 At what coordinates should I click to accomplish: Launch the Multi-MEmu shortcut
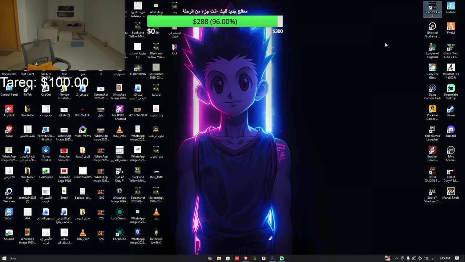pos(82,132)
